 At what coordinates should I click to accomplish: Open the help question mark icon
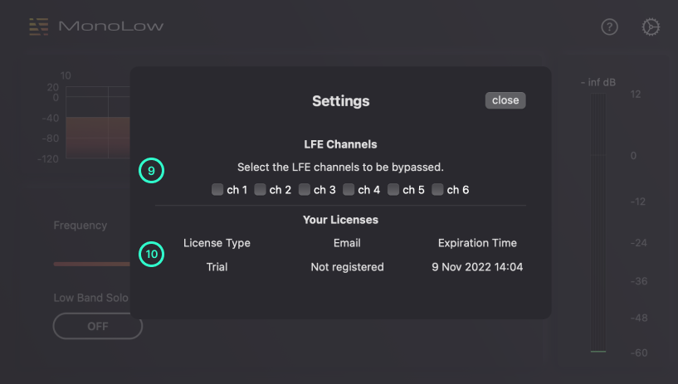tap(609, 27)
